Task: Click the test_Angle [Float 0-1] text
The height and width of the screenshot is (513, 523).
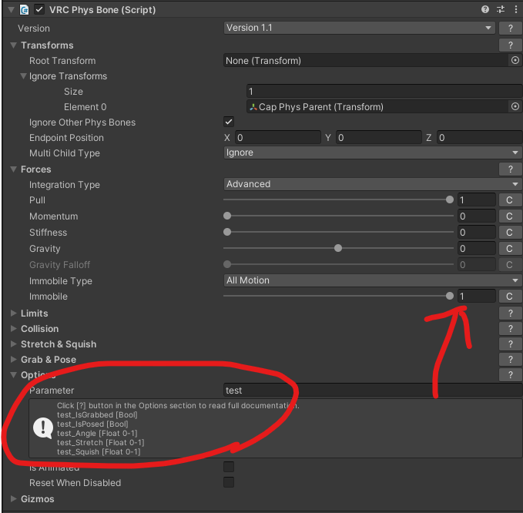Action: click(x=97, y=434)
